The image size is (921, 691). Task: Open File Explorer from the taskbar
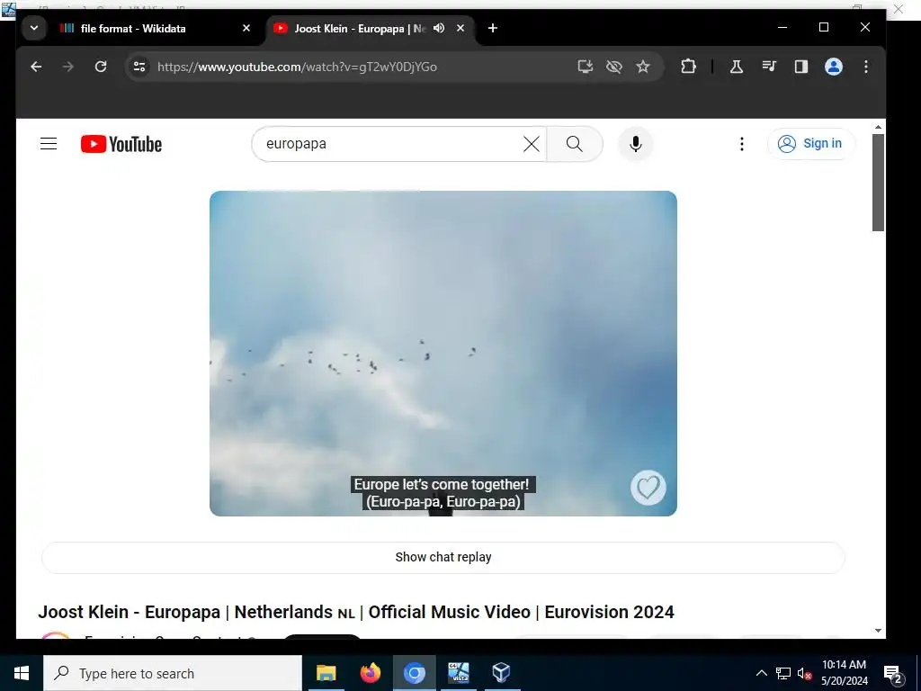pyautogui.click(x=326, y=673)
